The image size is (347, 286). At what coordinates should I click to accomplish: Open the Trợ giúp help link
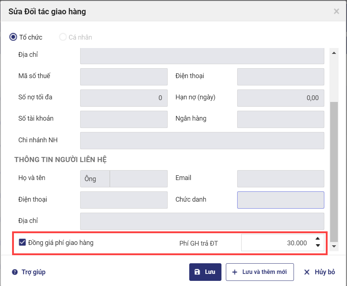point(33,272)
